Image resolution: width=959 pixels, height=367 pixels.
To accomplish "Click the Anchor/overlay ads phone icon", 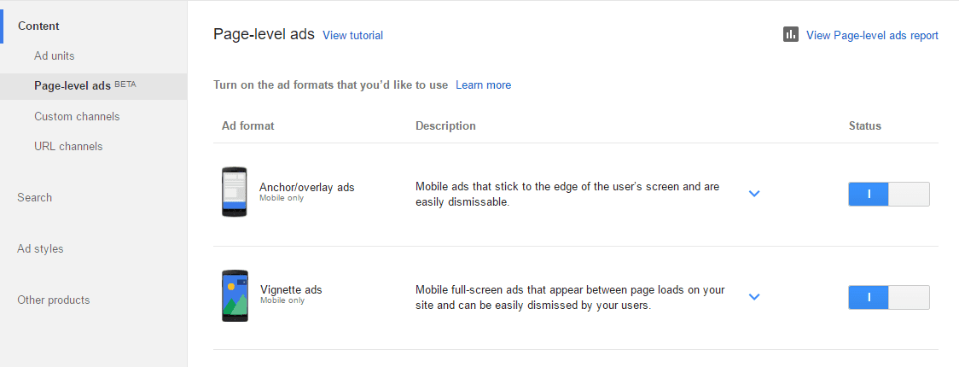I will coord(234,192).
